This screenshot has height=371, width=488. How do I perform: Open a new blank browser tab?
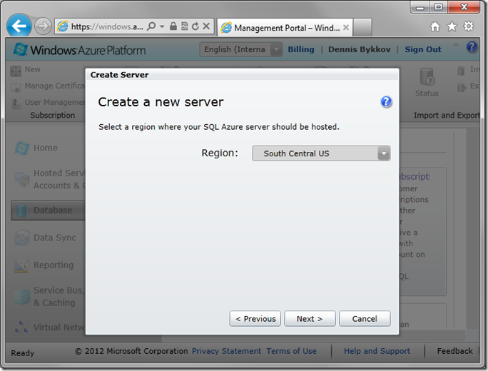[362, 28]
